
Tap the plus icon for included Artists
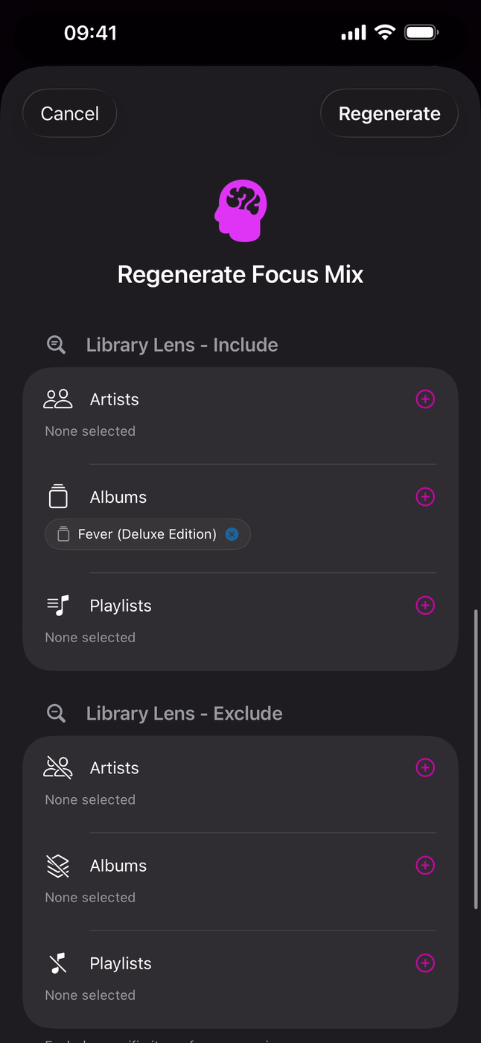[425, 399]
